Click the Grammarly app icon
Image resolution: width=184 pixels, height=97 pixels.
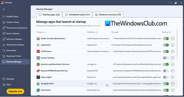point(38,90)
